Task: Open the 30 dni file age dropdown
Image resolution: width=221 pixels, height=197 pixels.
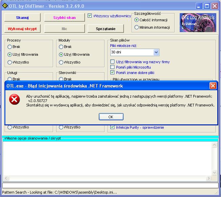Action: click(x=156, y=52)
